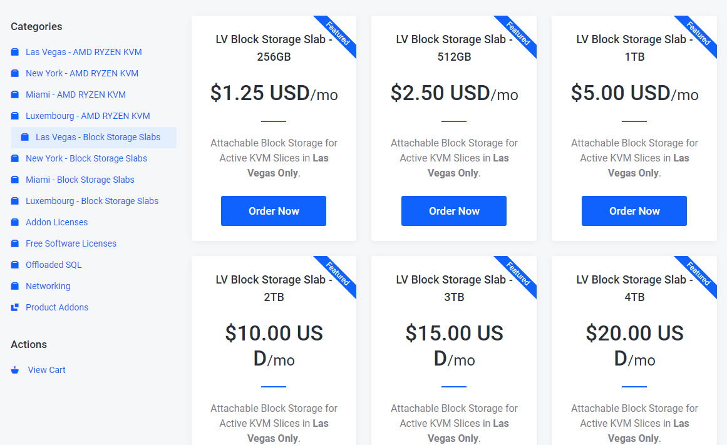Click the icon next to Networking category
Viewport: 727px width, 445px height.
[15, 286]
